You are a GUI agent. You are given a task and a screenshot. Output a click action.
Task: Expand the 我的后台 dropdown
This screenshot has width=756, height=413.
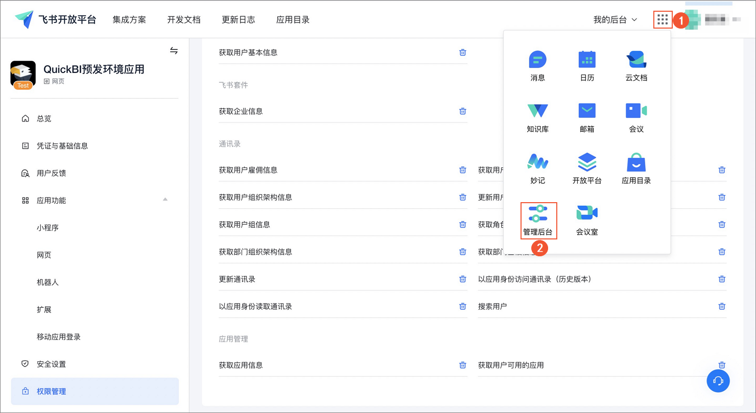coord(615,20)
